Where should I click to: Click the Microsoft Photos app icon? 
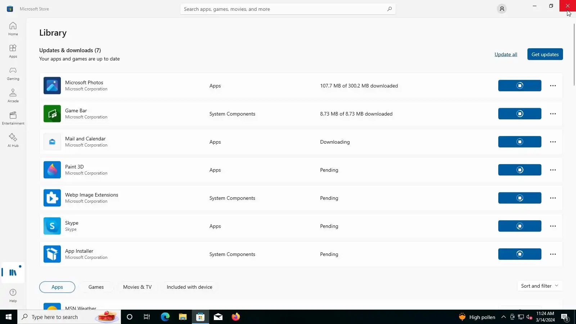(x=52, y=86)
